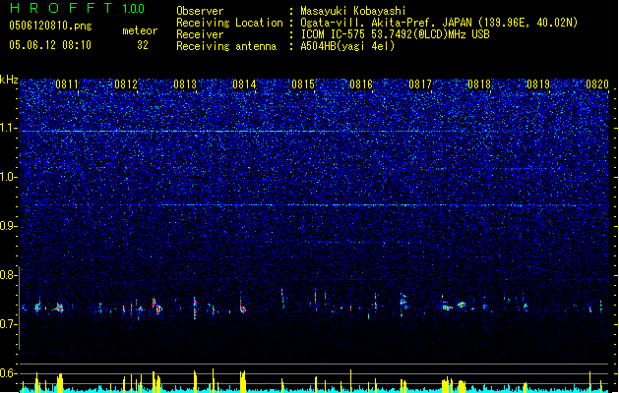Click the HROFFT 1.0.0 title text
The image size is (619, 393).
(77, 8)
